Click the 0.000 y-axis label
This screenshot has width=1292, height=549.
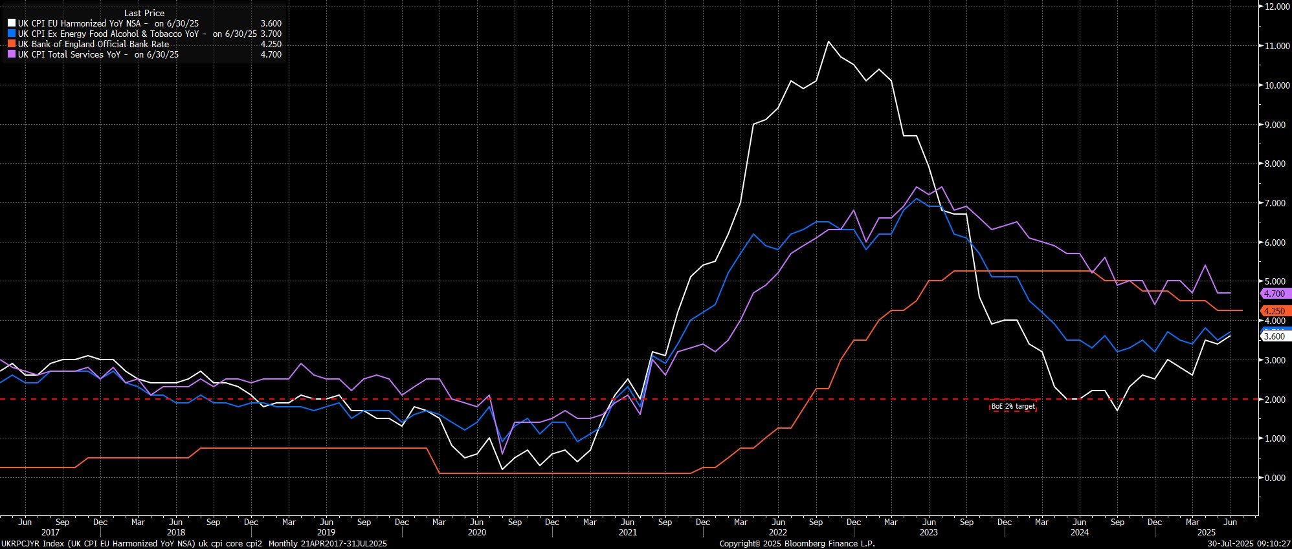tap(1275, 478)
